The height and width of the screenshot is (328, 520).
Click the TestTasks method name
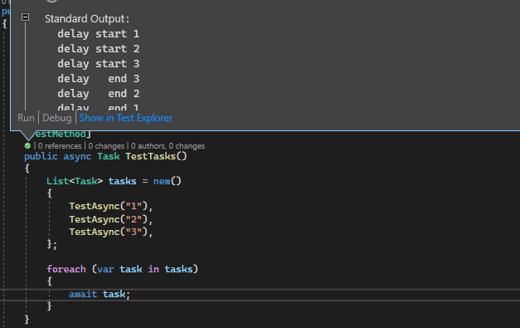click(x=150, y=156)
